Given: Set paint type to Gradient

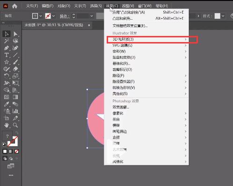Looking at the screenshot, I should [x=11, y=151].
